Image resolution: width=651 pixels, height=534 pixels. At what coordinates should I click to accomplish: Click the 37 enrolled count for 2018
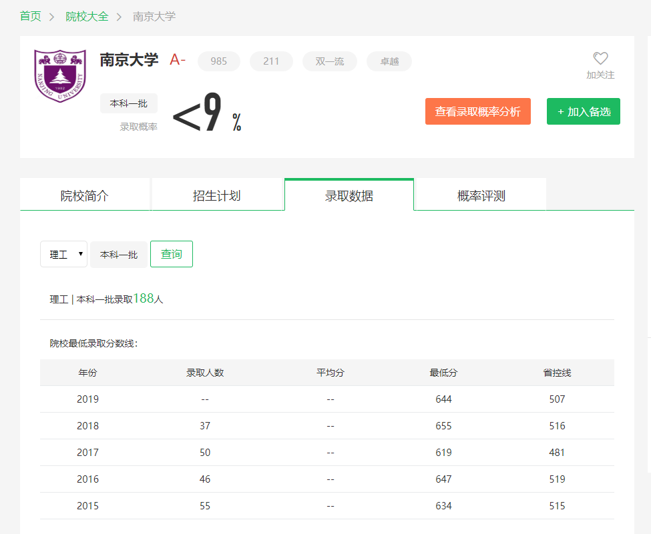coord(205,426)
